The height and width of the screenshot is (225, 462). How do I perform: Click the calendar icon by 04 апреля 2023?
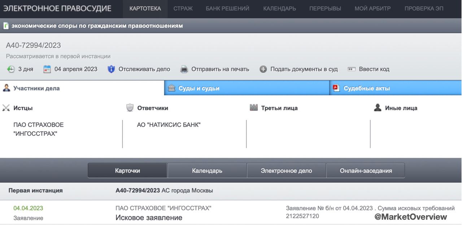click(x=47, y=69)
